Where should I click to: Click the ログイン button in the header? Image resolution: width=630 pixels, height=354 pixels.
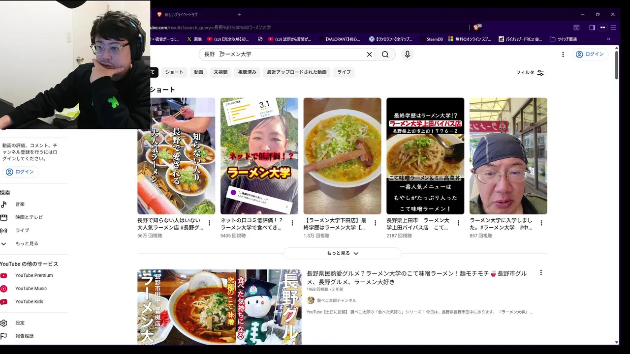(590, 55)
